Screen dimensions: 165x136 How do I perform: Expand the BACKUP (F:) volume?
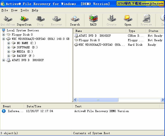pyautogui.click(x=9, y=56)
